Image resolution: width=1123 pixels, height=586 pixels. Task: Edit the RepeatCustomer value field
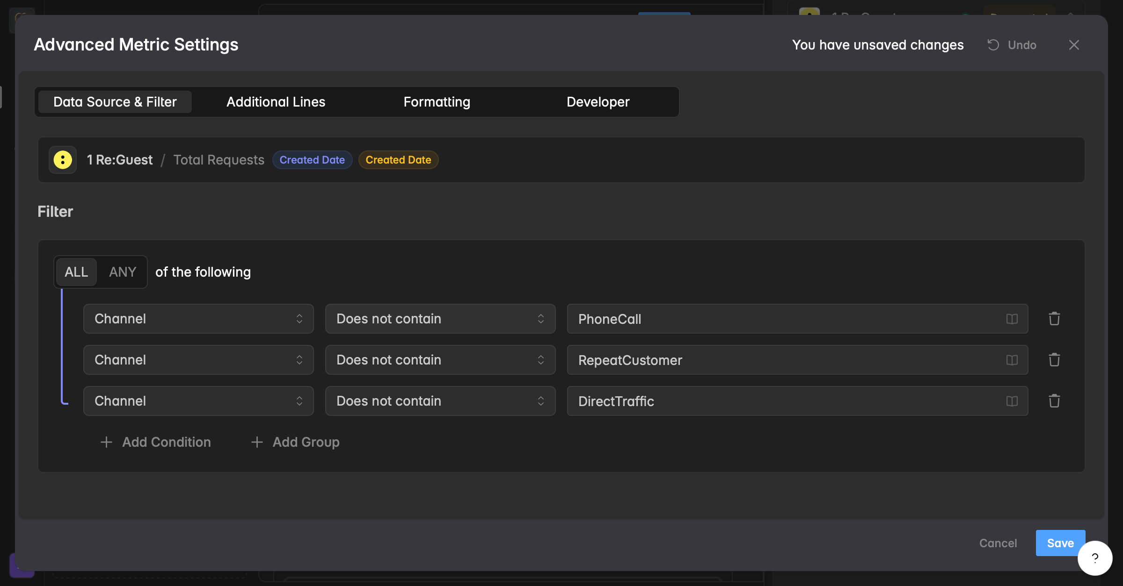point(797,360)
